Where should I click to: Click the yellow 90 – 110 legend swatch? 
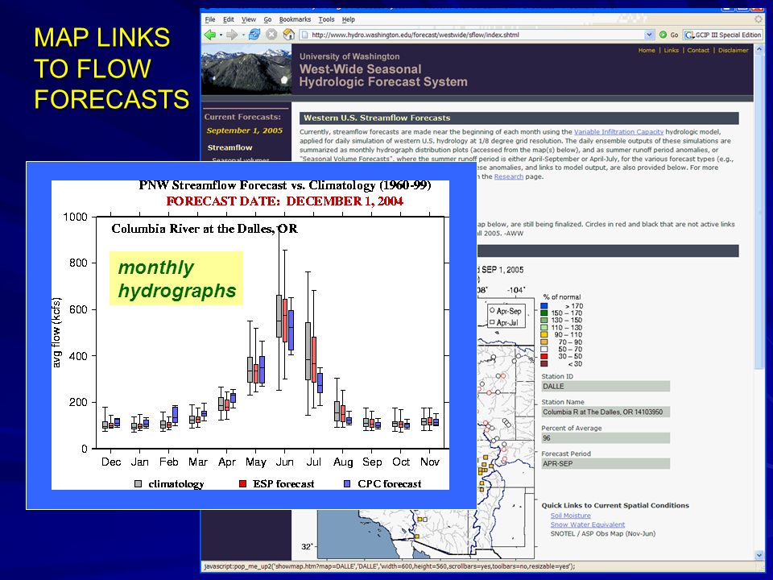544,334
